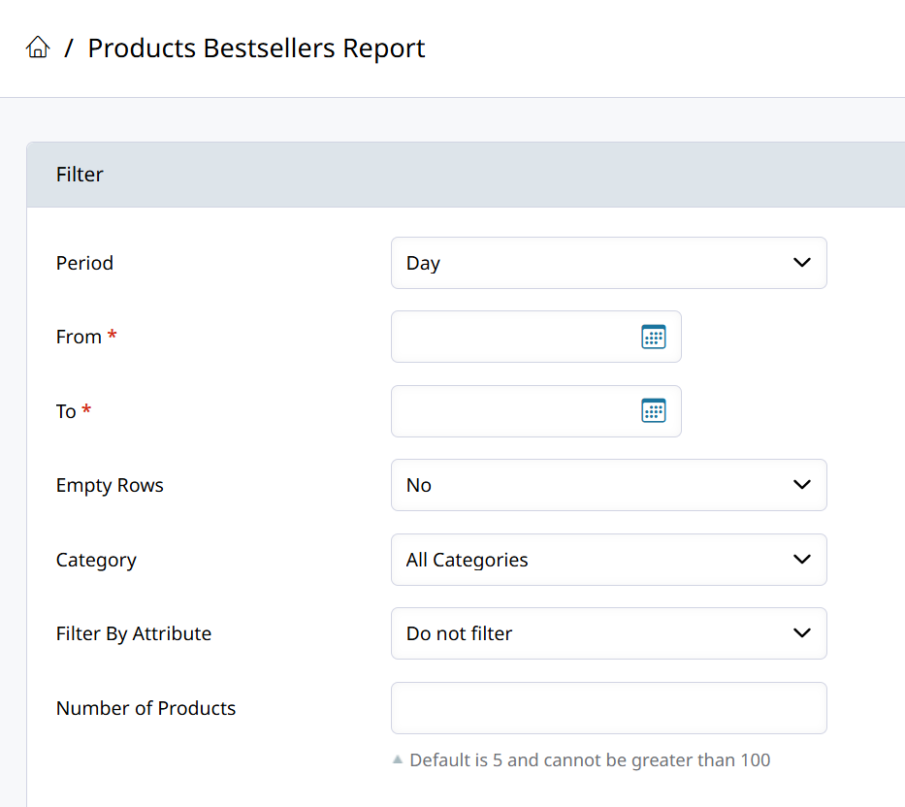This screenshot has width=905, height=807.
Task: Open the Period dropdown showing Day
Action: (x=608, y=263)
